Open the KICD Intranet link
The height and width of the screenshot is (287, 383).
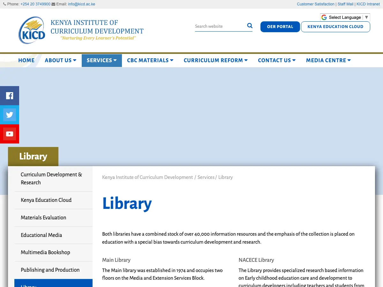click(x=368, y=4)
